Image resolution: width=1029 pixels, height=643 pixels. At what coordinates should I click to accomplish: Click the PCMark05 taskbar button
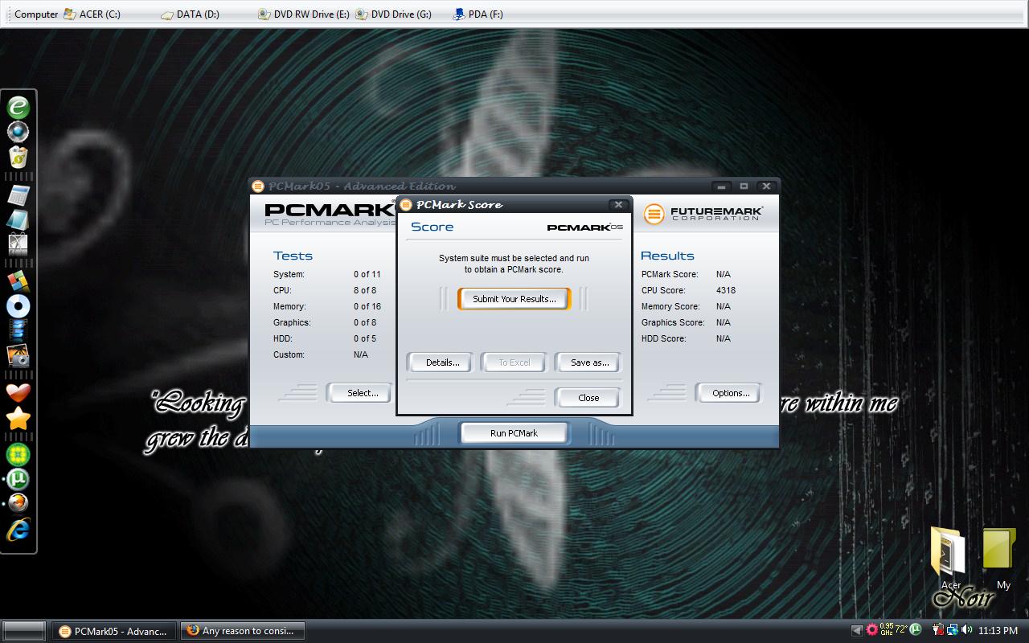click(x=114, y=631)
